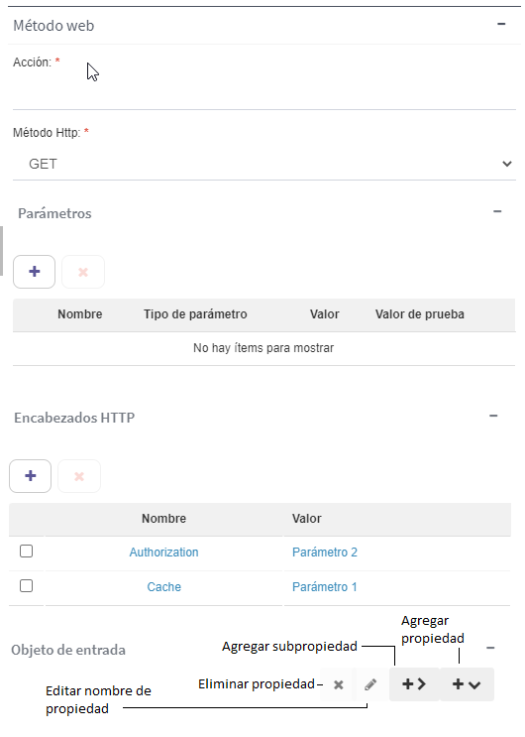Add a new HTTP header with plus button
The height and width of the screenshot is (737, 525).
click(31, 476)
